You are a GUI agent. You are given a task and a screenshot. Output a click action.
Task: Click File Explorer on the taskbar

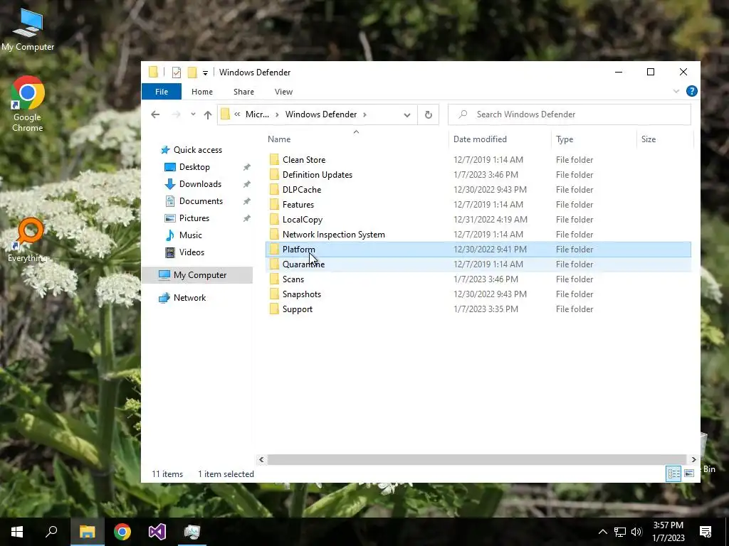tap(88, 532)
